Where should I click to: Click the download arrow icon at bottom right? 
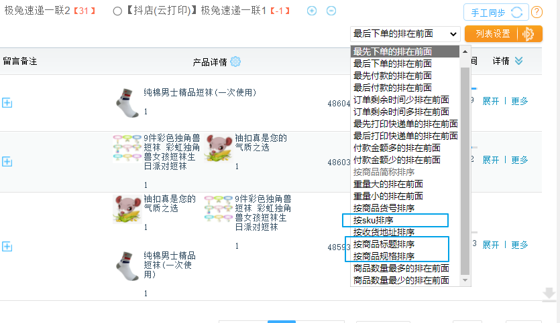(549, 294)
